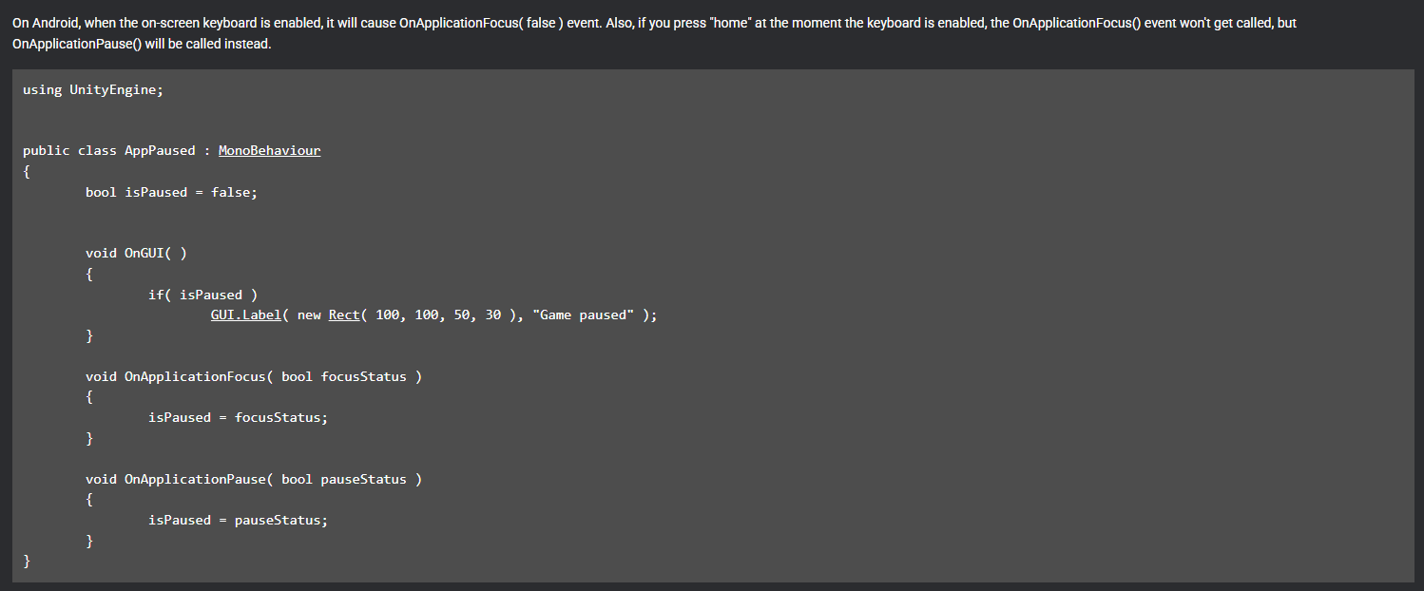Open the Rect link in code
Viewport: 1424px width, 591px height.
(344, 315)
